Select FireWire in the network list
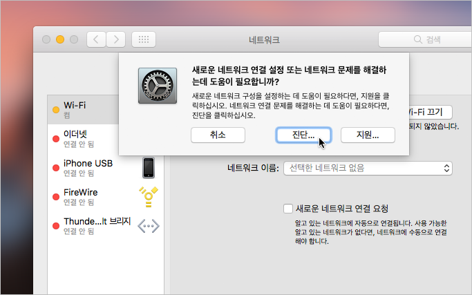The height and width of the screenshot is (295, 472). 105,197
